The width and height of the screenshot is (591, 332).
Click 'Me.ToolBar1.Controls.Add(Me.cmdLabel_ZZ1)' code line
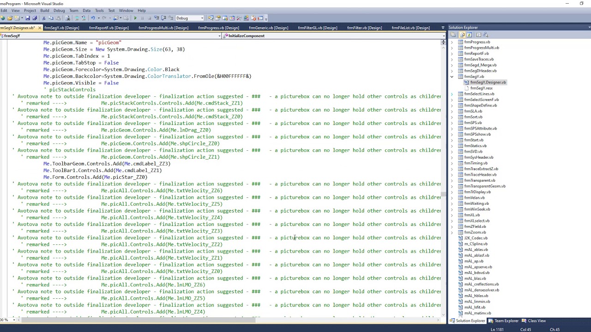pos(103,170)
